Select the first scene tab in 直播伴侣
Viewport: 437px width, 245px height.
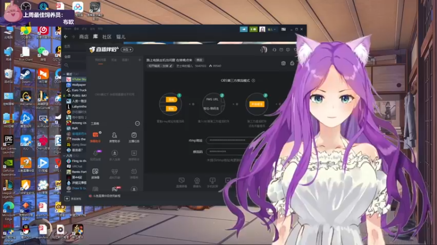pyautogui.click(x=101, y=60)
